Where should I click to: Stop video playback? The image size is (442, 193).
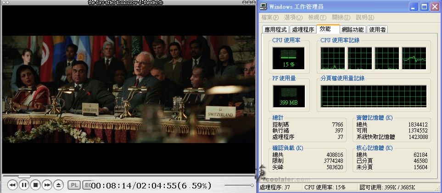pyautogui.click(x=35, y=185)
